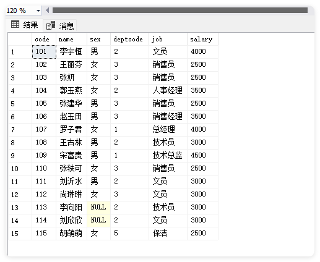
Task: Click the horizontal scrollbar left arrow
Action: (x=48, y=10)
